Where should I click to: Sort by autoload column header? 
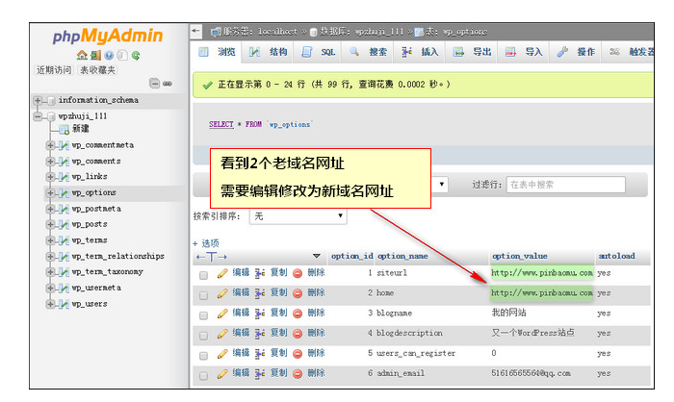tap(616, 256)
